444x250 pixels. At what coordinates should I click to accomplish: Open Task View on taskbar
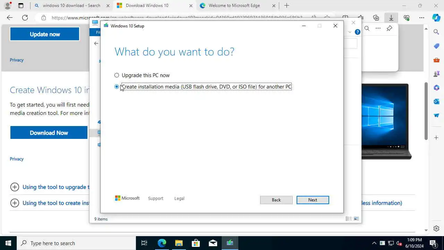(144, 243)
